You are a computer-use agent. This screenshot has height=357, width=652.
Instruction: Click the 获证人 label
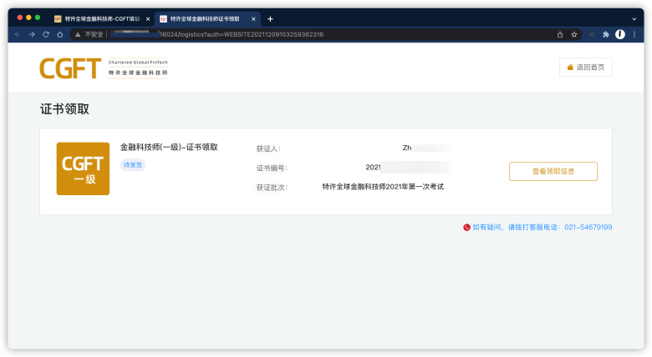[268, 148]
